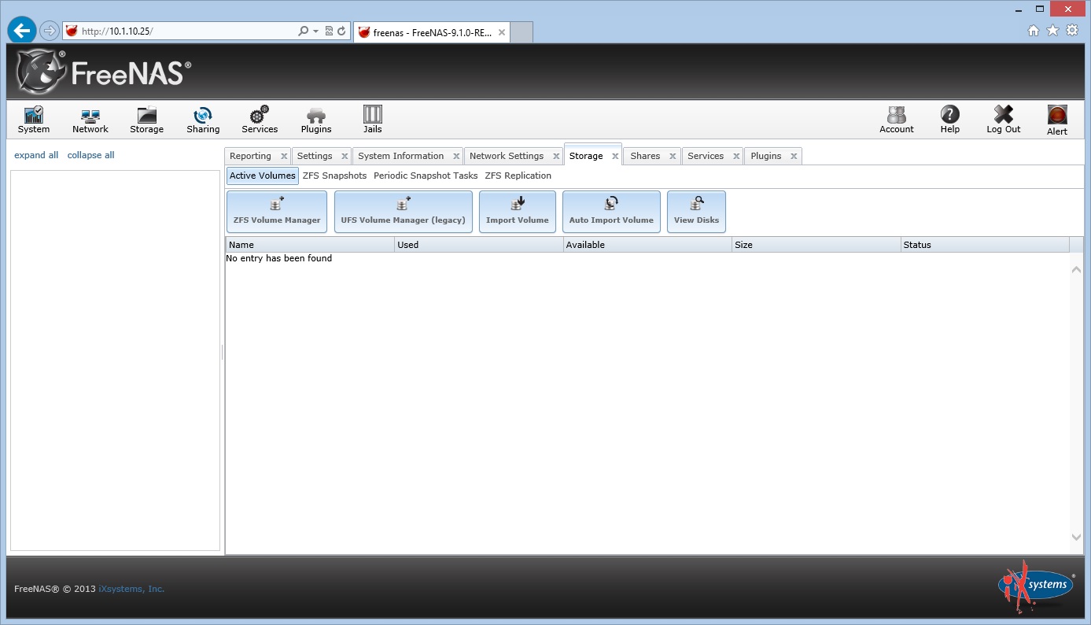Open a new browser tab
Viewport: 1091px width, 625px height.
coord(522,32)
